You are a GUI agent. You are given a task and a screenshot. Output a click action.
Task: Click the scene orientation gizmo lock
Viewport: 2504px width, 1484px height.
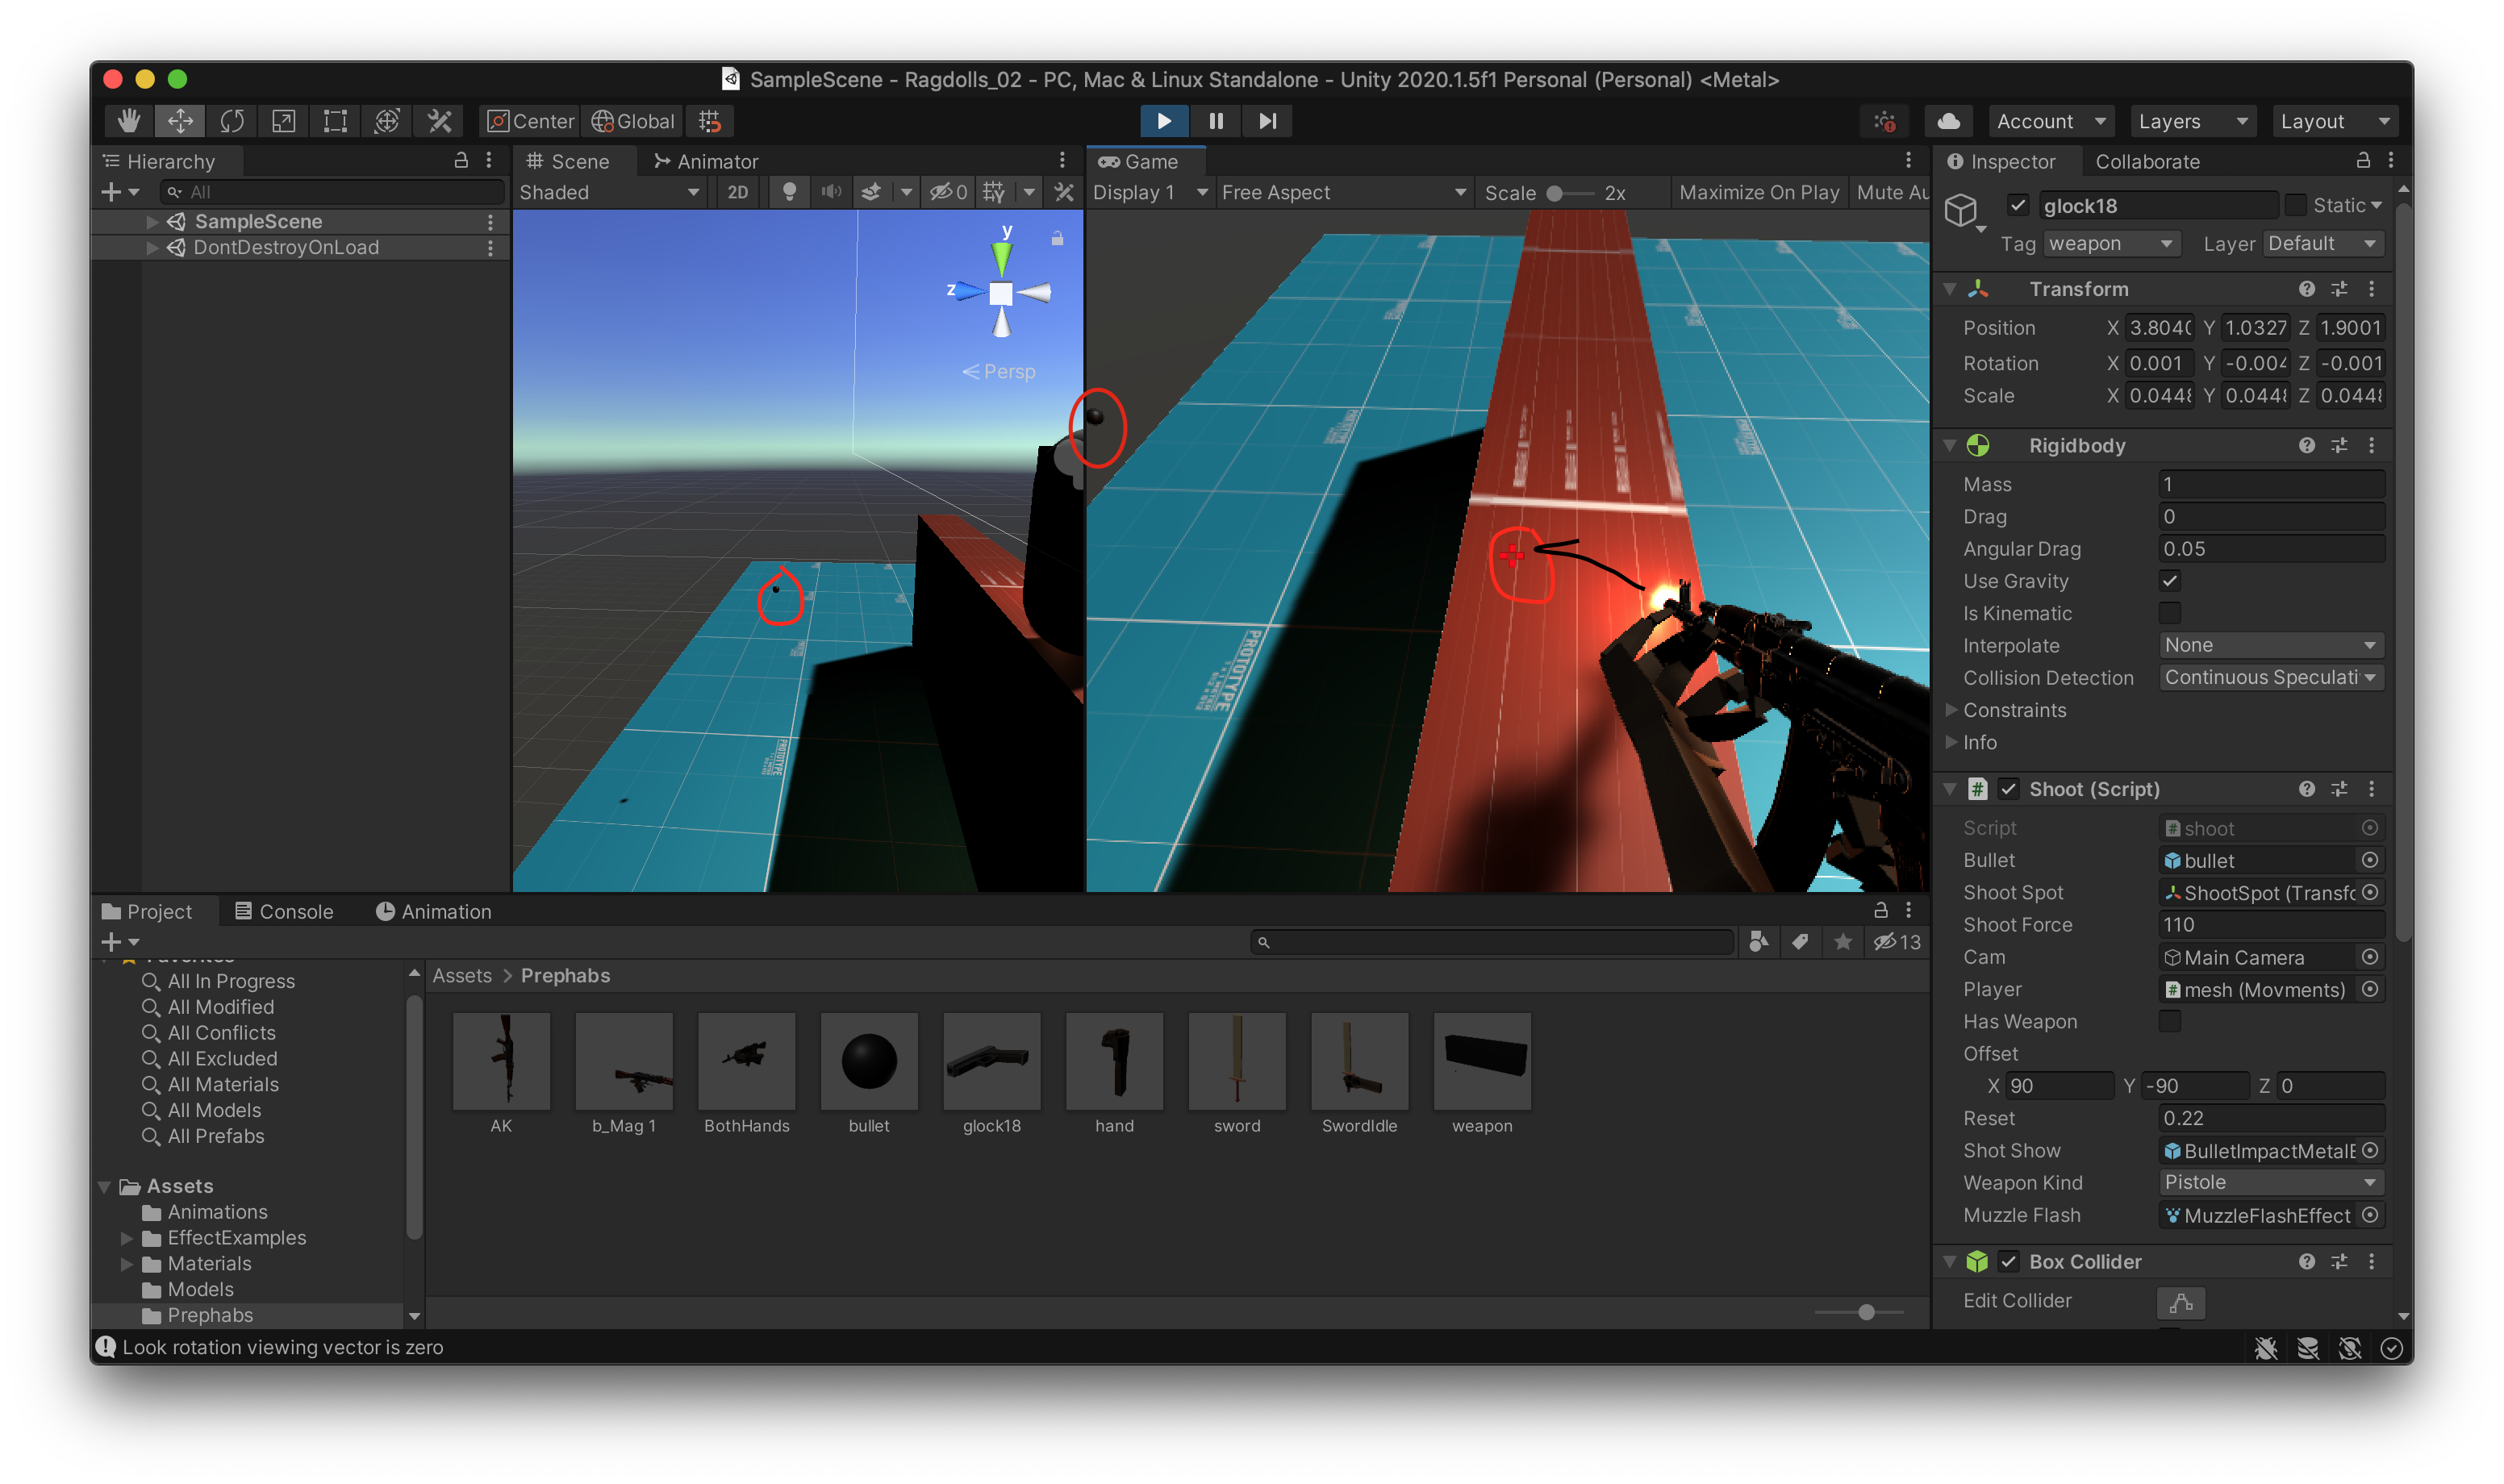click(x=1057, y=238)
